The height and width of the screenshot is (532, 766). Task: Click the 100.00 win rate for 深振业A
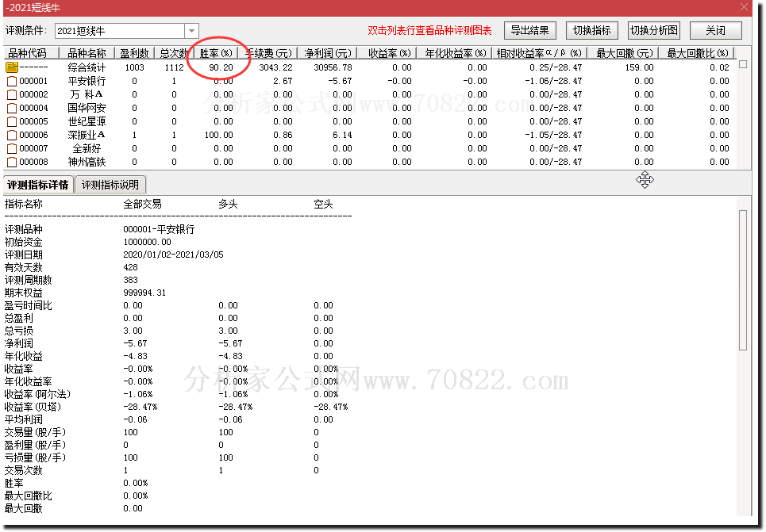point(218,136)
